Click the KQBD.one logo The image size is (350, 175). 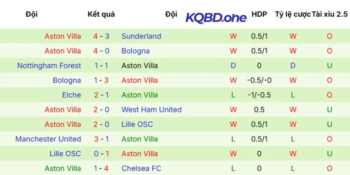click(216, 17)
